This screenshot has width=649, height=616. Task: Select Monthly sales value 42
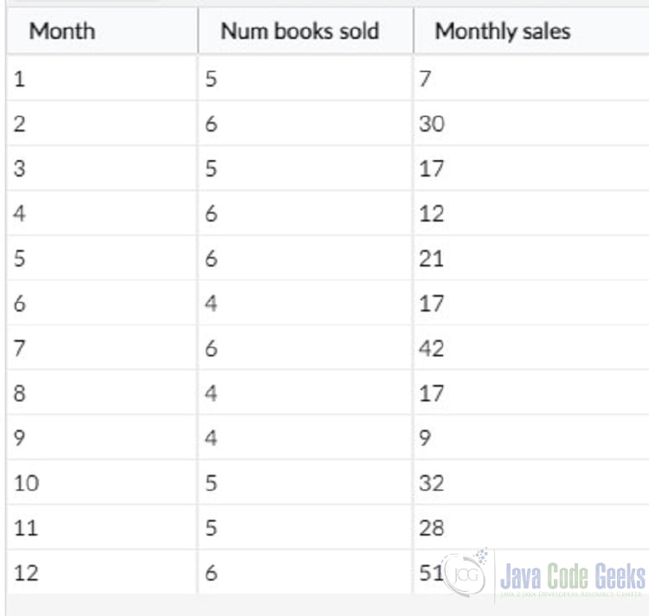pos(531,348)
